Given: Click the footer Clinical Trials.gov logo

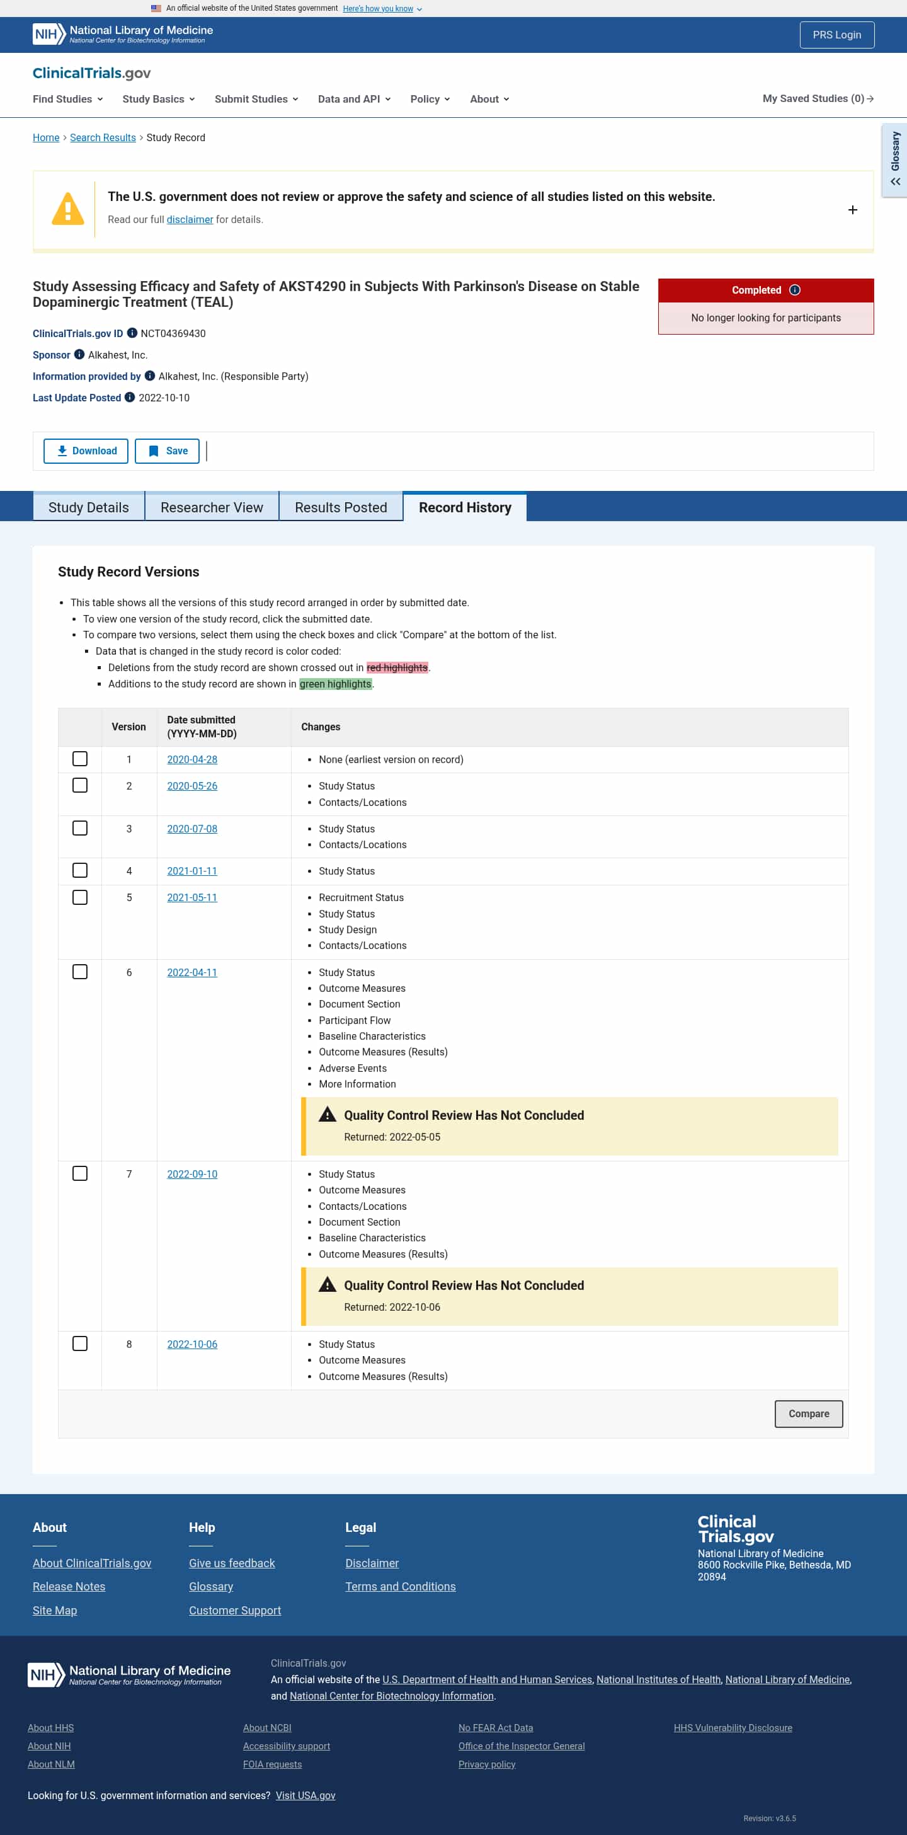Looking at the screenshot, I should 736,1529.
